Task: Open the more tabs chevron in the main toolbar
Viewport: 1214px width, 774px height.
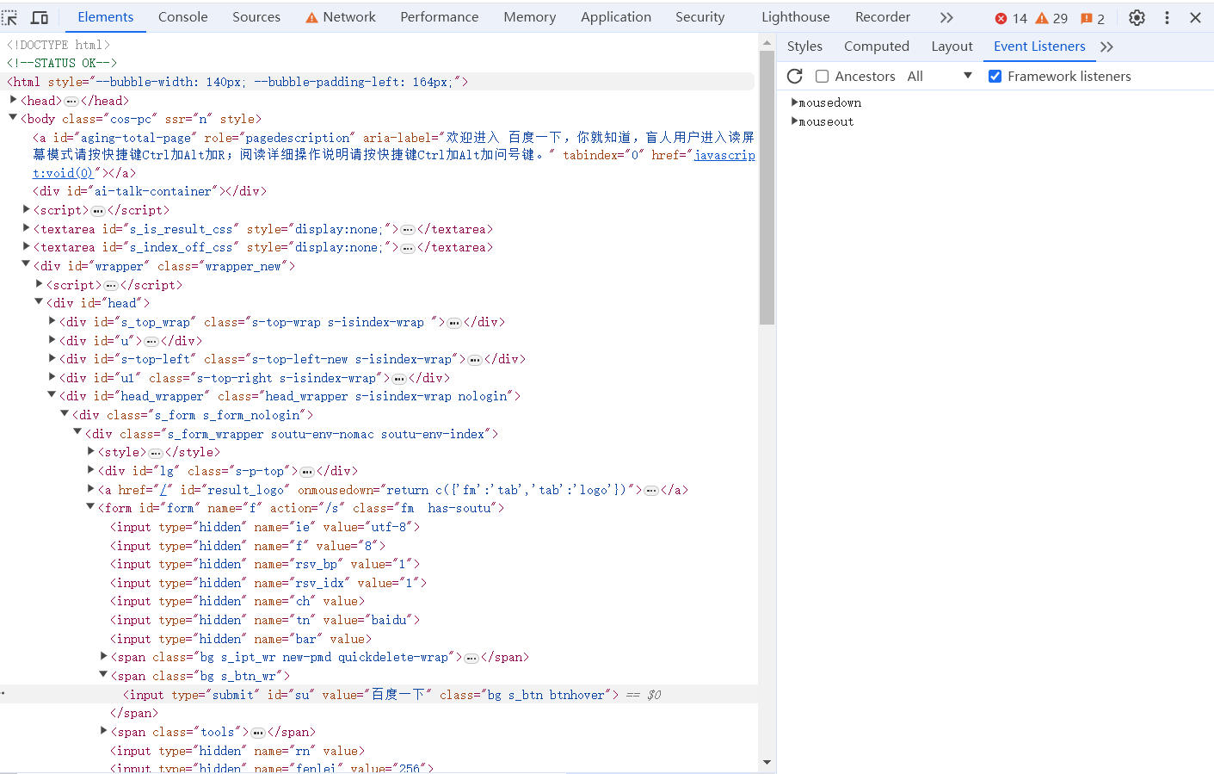Action: (946, 17)
